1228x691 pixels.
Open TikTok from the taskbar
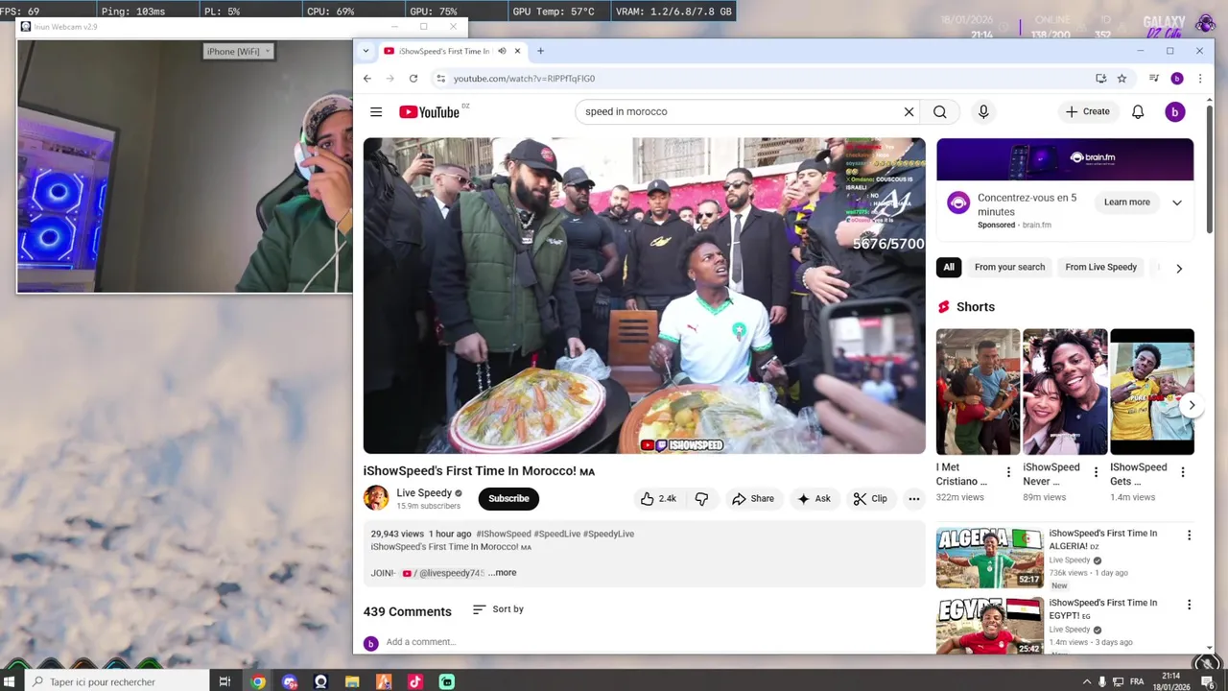click(x=415, y=682)
